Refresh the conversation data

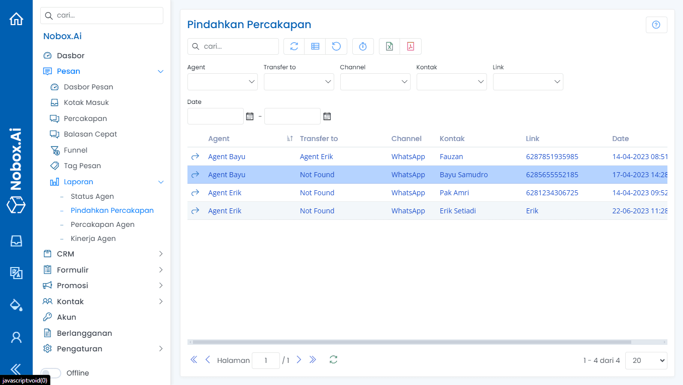point(294,46)
